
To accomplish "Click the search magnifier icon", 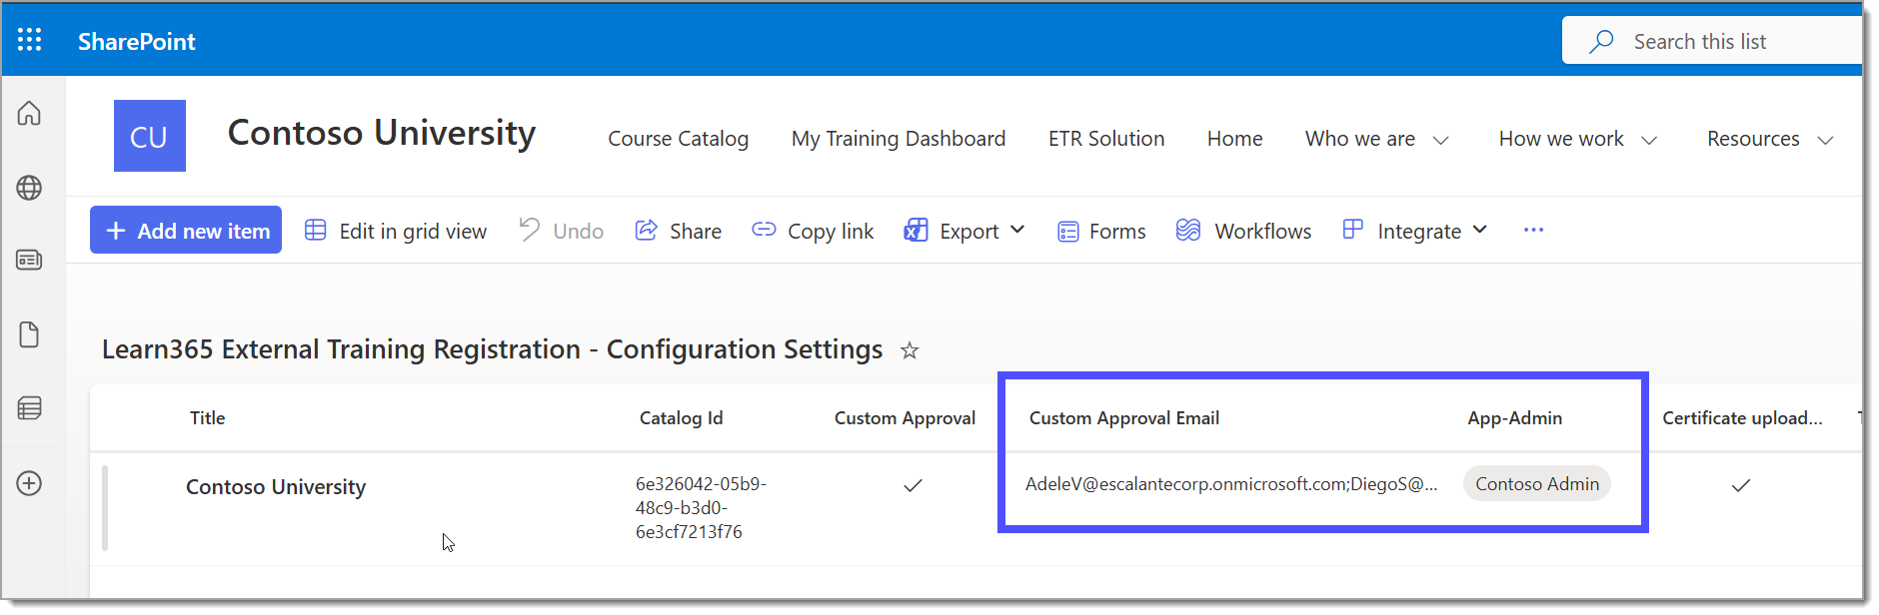I will pyautogui.click(x=1601, y=41).
